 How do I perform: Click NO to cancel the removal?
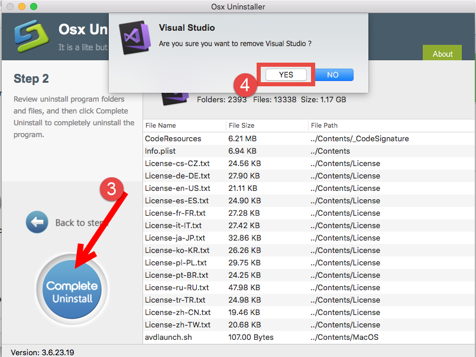333,74
